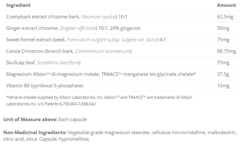Click the Non-Medicinal Ingredients heading
The height and width of the screenshot is (145, 246).
tap(35, 133)
